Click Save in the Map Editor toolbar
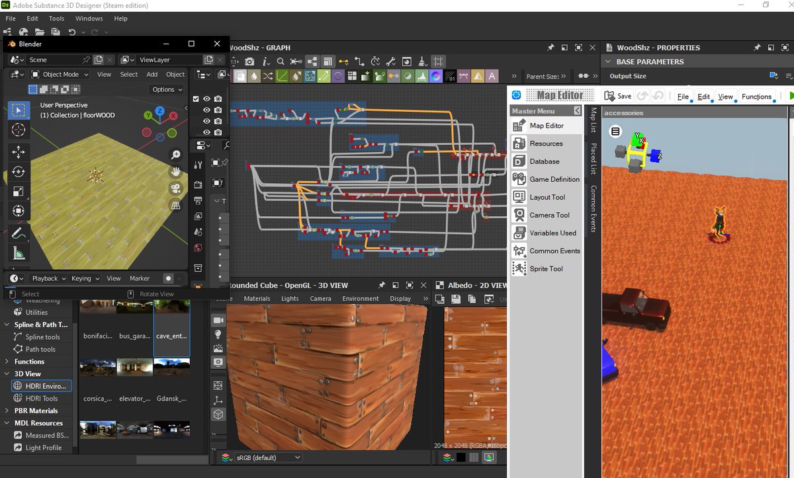This screenshot has height=478, width=794. pos(617,95)
